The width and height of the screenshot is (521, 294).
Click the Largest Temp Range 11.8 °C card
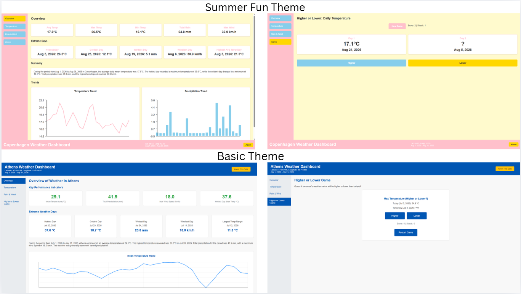[232, 227]
